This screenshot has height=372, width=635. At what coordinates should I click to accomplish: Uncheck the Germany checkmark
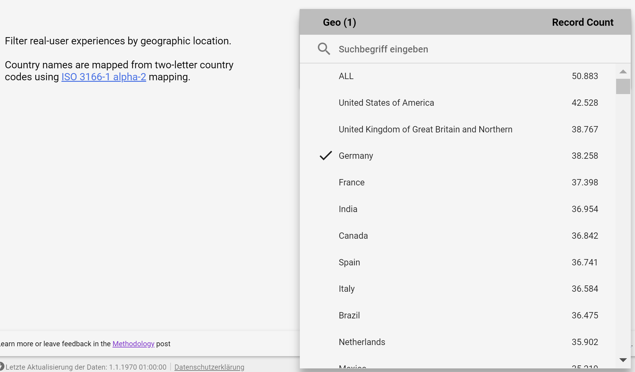click(326, 156)
